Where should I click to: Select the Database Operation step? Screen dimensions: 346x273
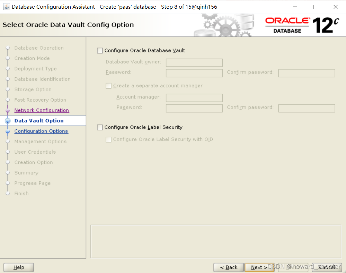point(39,48)
